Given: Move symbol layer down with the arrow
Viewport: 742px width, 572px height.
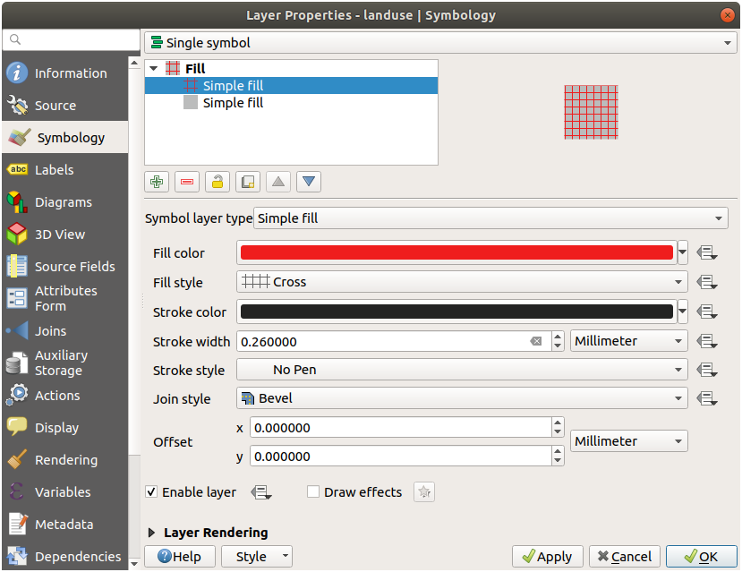Looking at the screenshot, I should (310, 182).
